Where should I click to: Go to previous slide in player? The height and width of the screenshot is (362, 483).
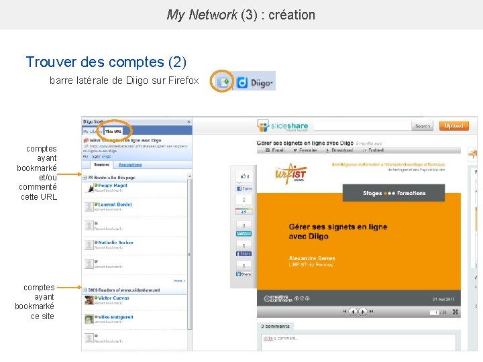tap(353, 312)
